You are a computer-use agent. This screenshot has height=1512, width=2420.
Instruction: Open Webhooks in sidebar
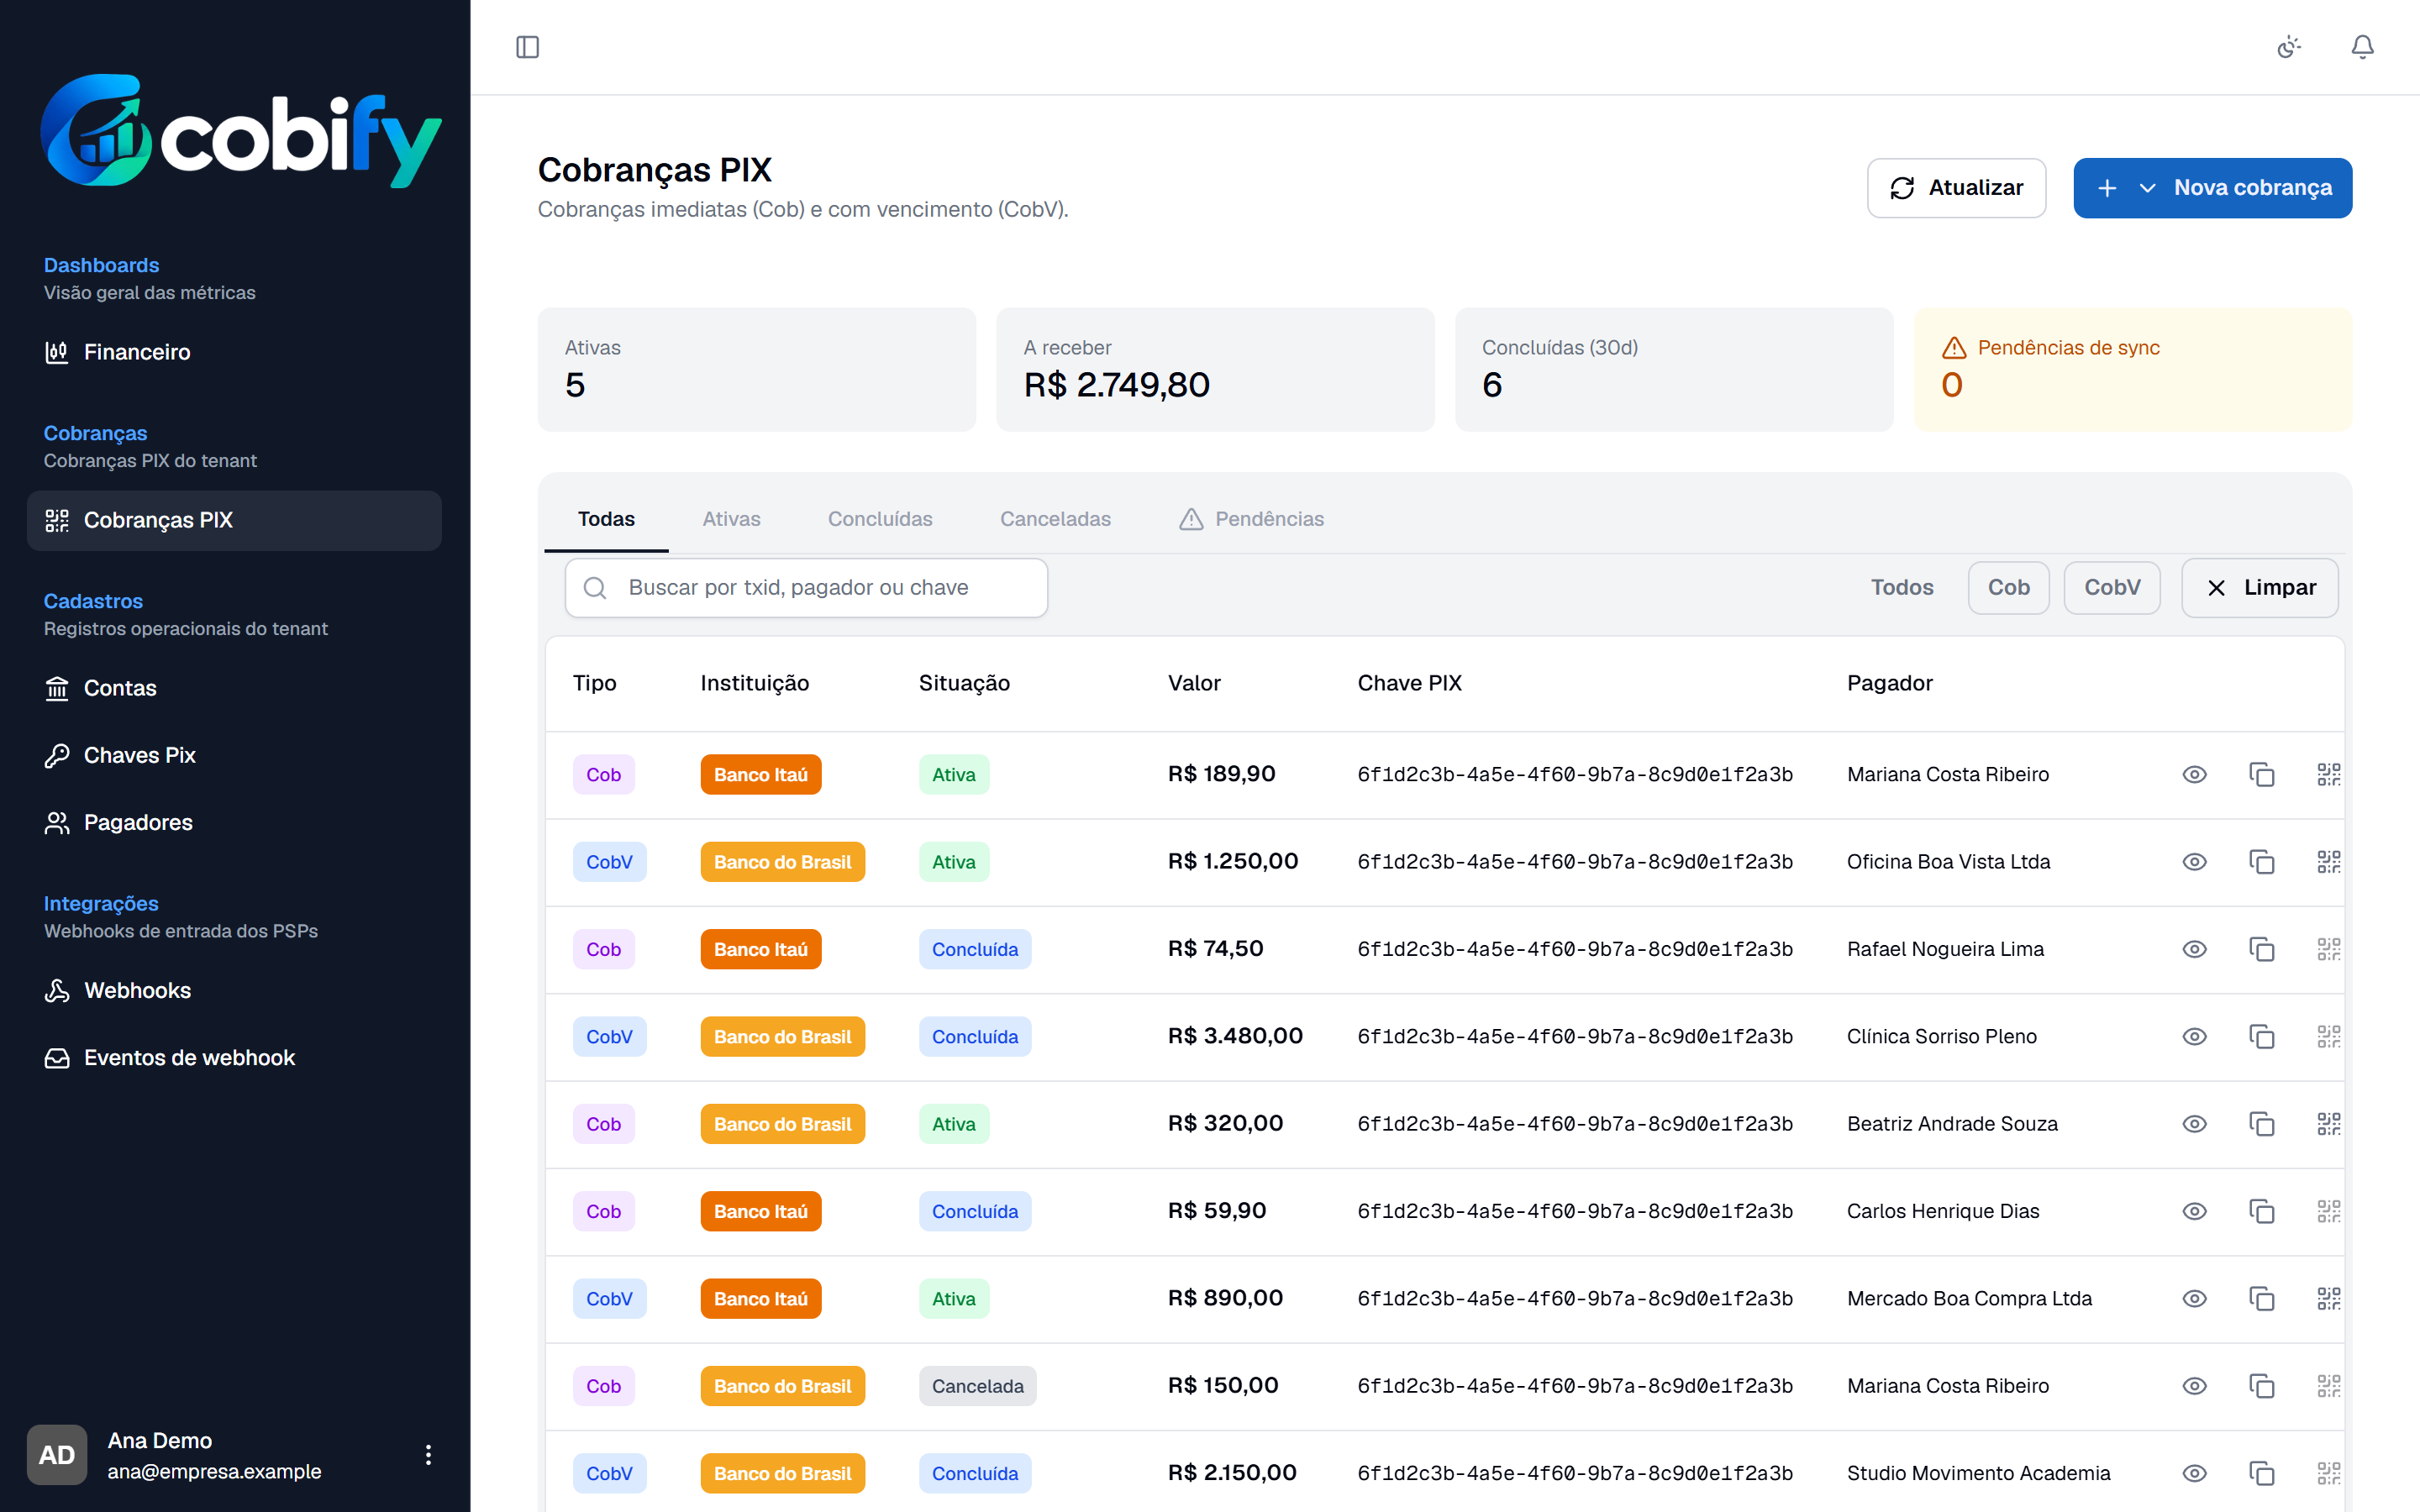point(234,990)
